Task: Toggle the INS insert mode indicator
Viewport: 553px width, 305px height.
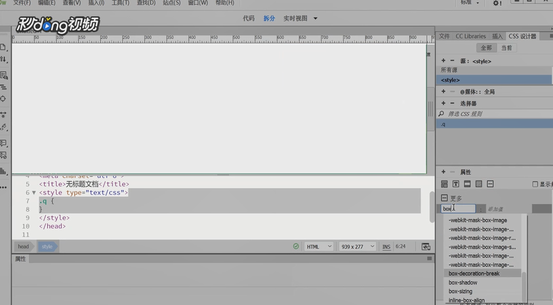Action: [386, 247]
